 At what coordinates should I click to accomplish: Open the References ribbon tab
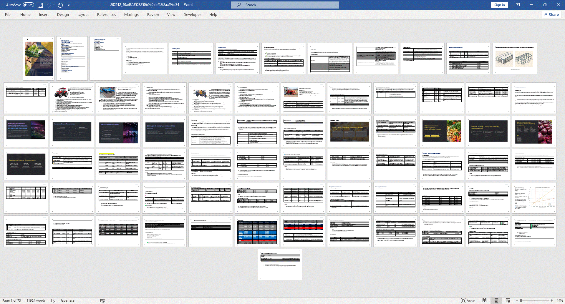click(x=106, y=14)
